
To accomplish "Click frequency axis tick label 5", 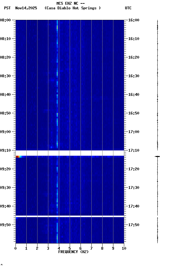I will (x=70, y=248).
